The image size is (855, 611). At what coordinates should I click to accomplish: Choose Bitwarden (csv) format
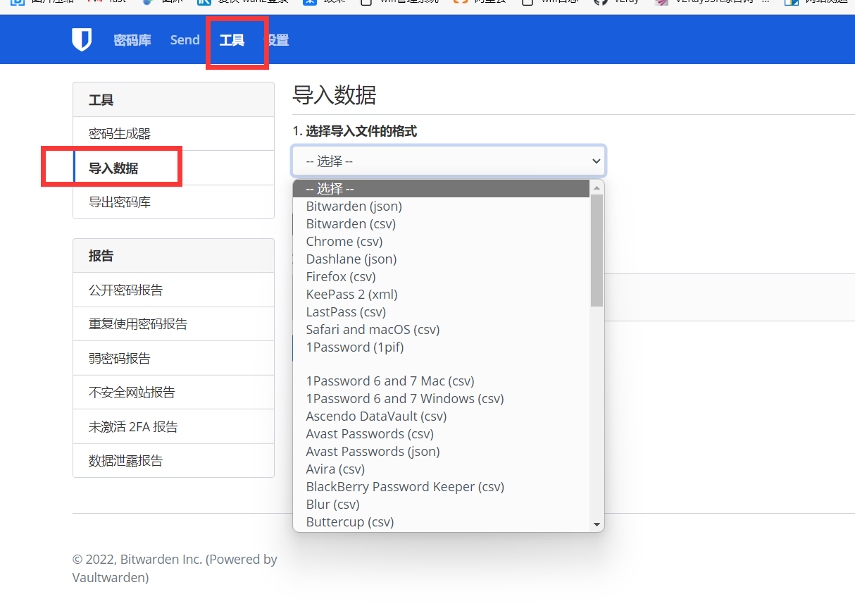pyautogui.click(x=442, y=224)
